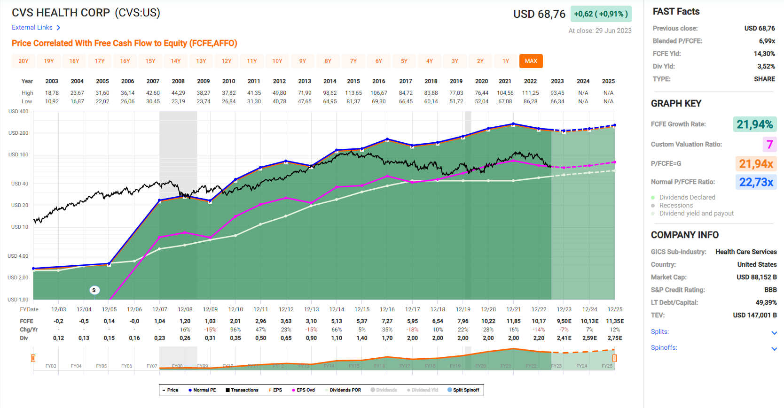Click the stock split 'S' marker on chart

94,290
